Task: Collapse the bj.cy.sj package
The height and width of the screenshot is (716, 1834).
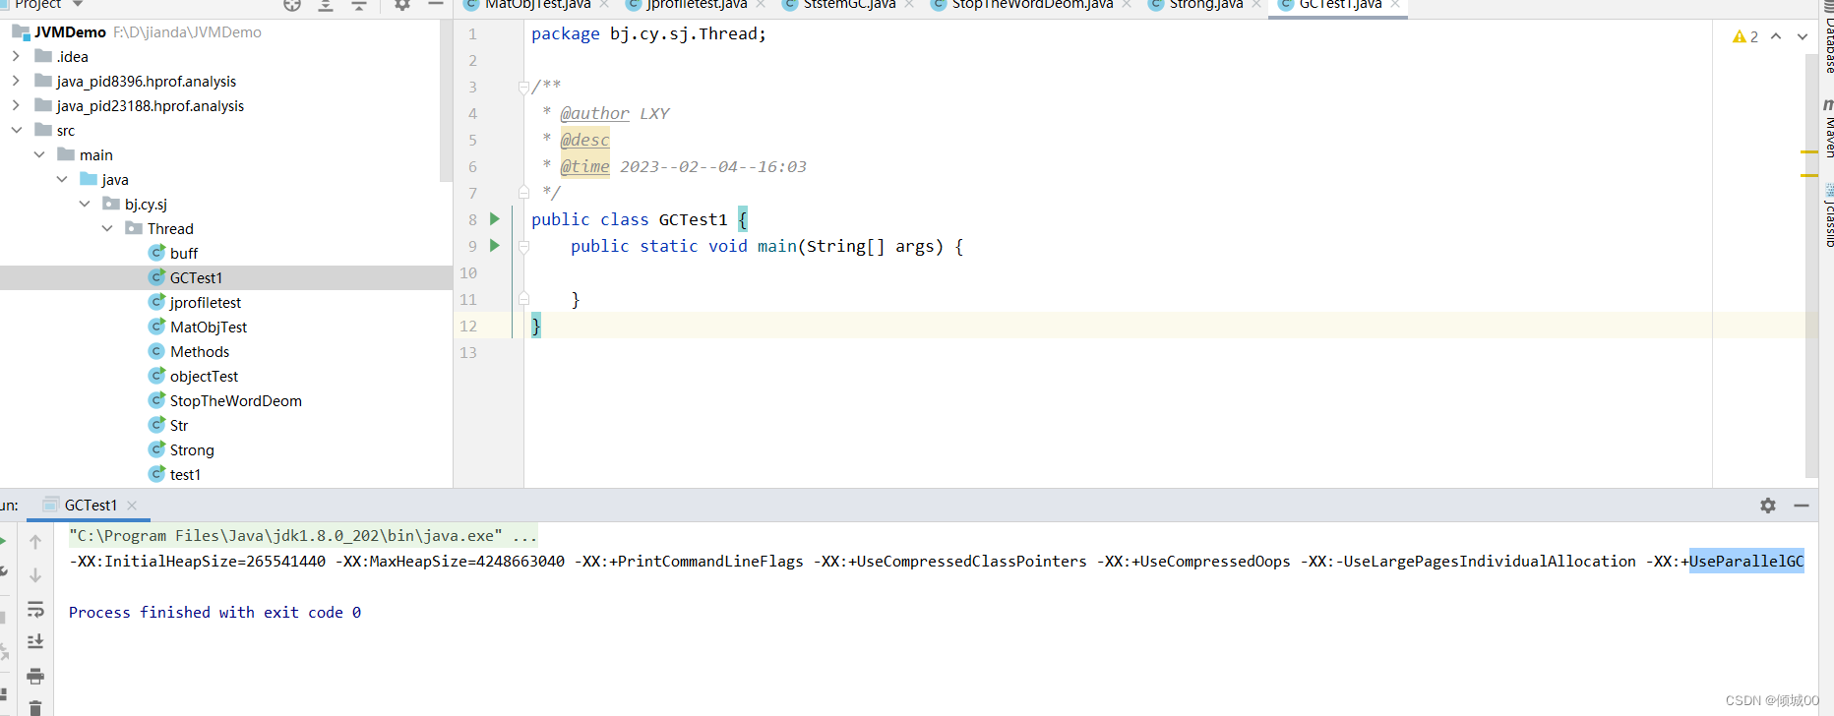Action: coord(85,204)
